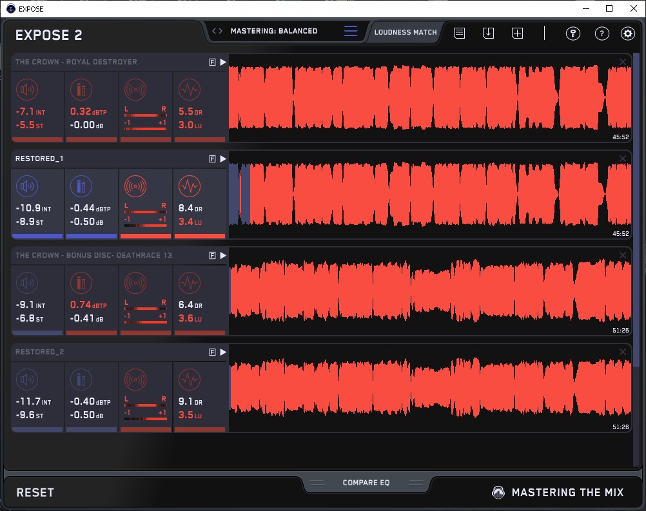Maximize the EXPOSE window
This screenshot has height=511, width=646.
coord(609,8)
